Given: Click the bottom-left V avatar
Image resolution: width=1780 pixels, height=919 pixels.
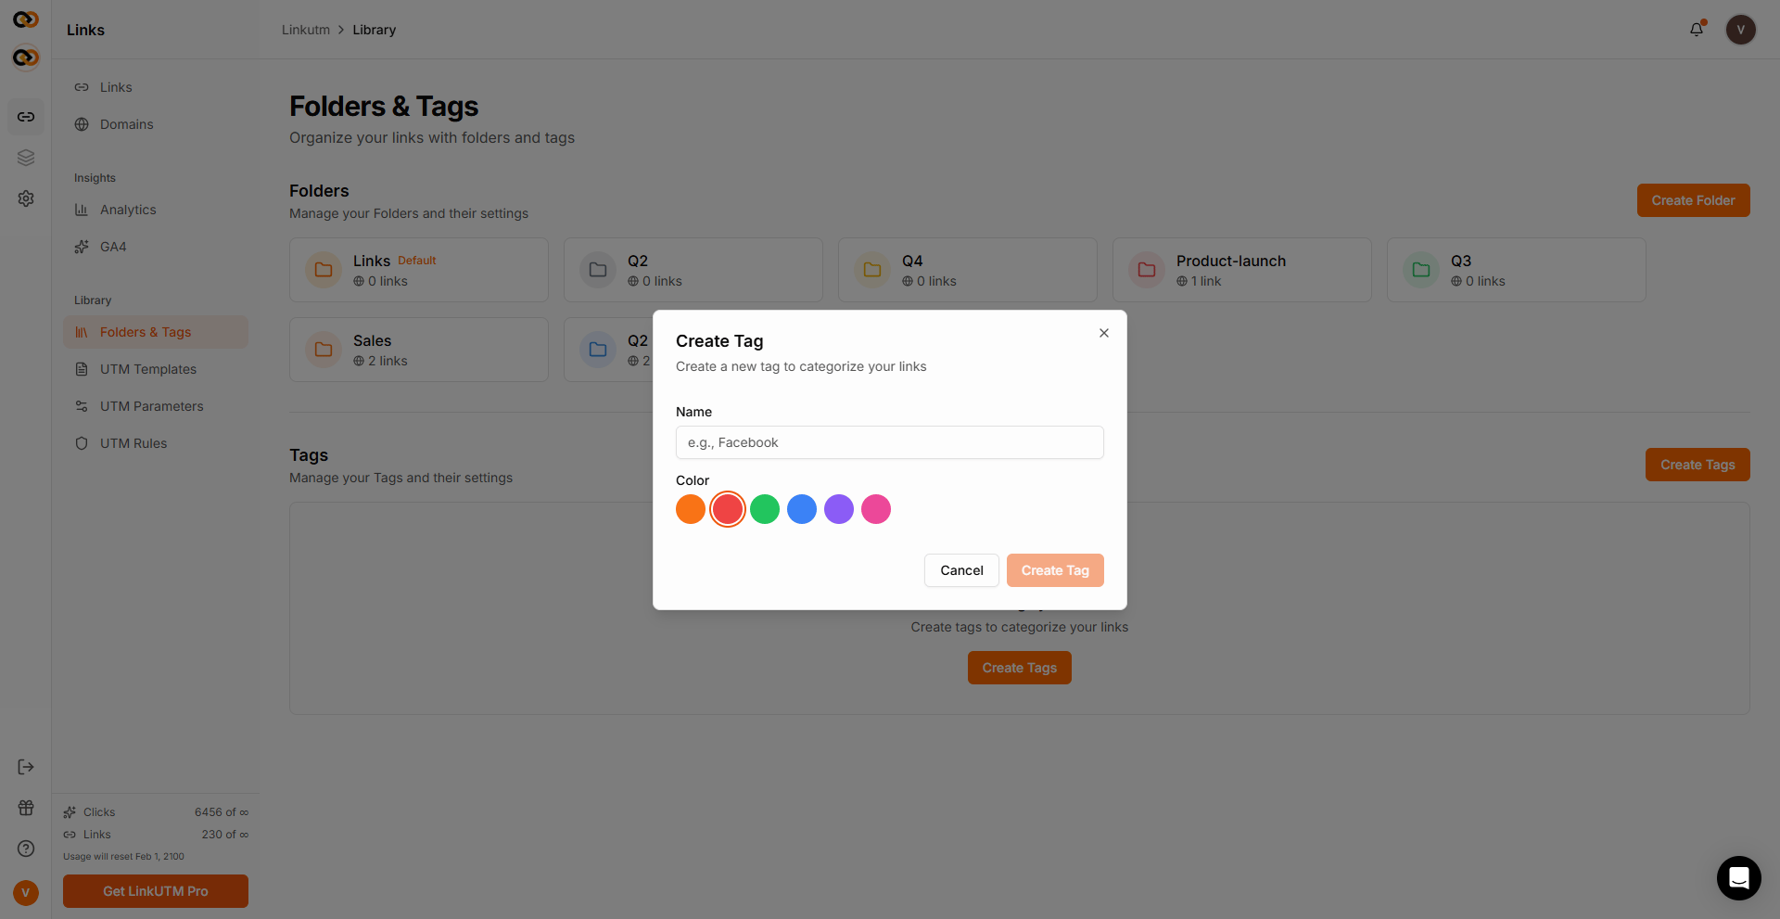Looking at the screenshot, I should (26, 892).
